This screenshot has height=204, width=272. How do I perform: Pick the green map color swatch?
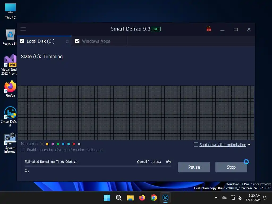tap(58, 144)
